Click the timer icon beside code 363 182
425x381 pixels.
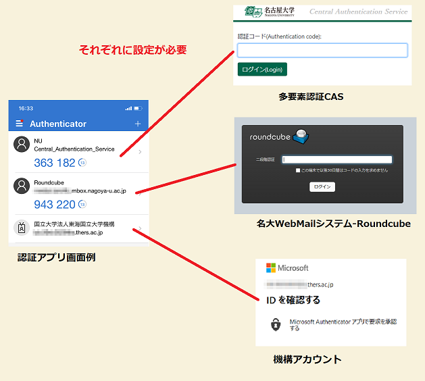82,163
